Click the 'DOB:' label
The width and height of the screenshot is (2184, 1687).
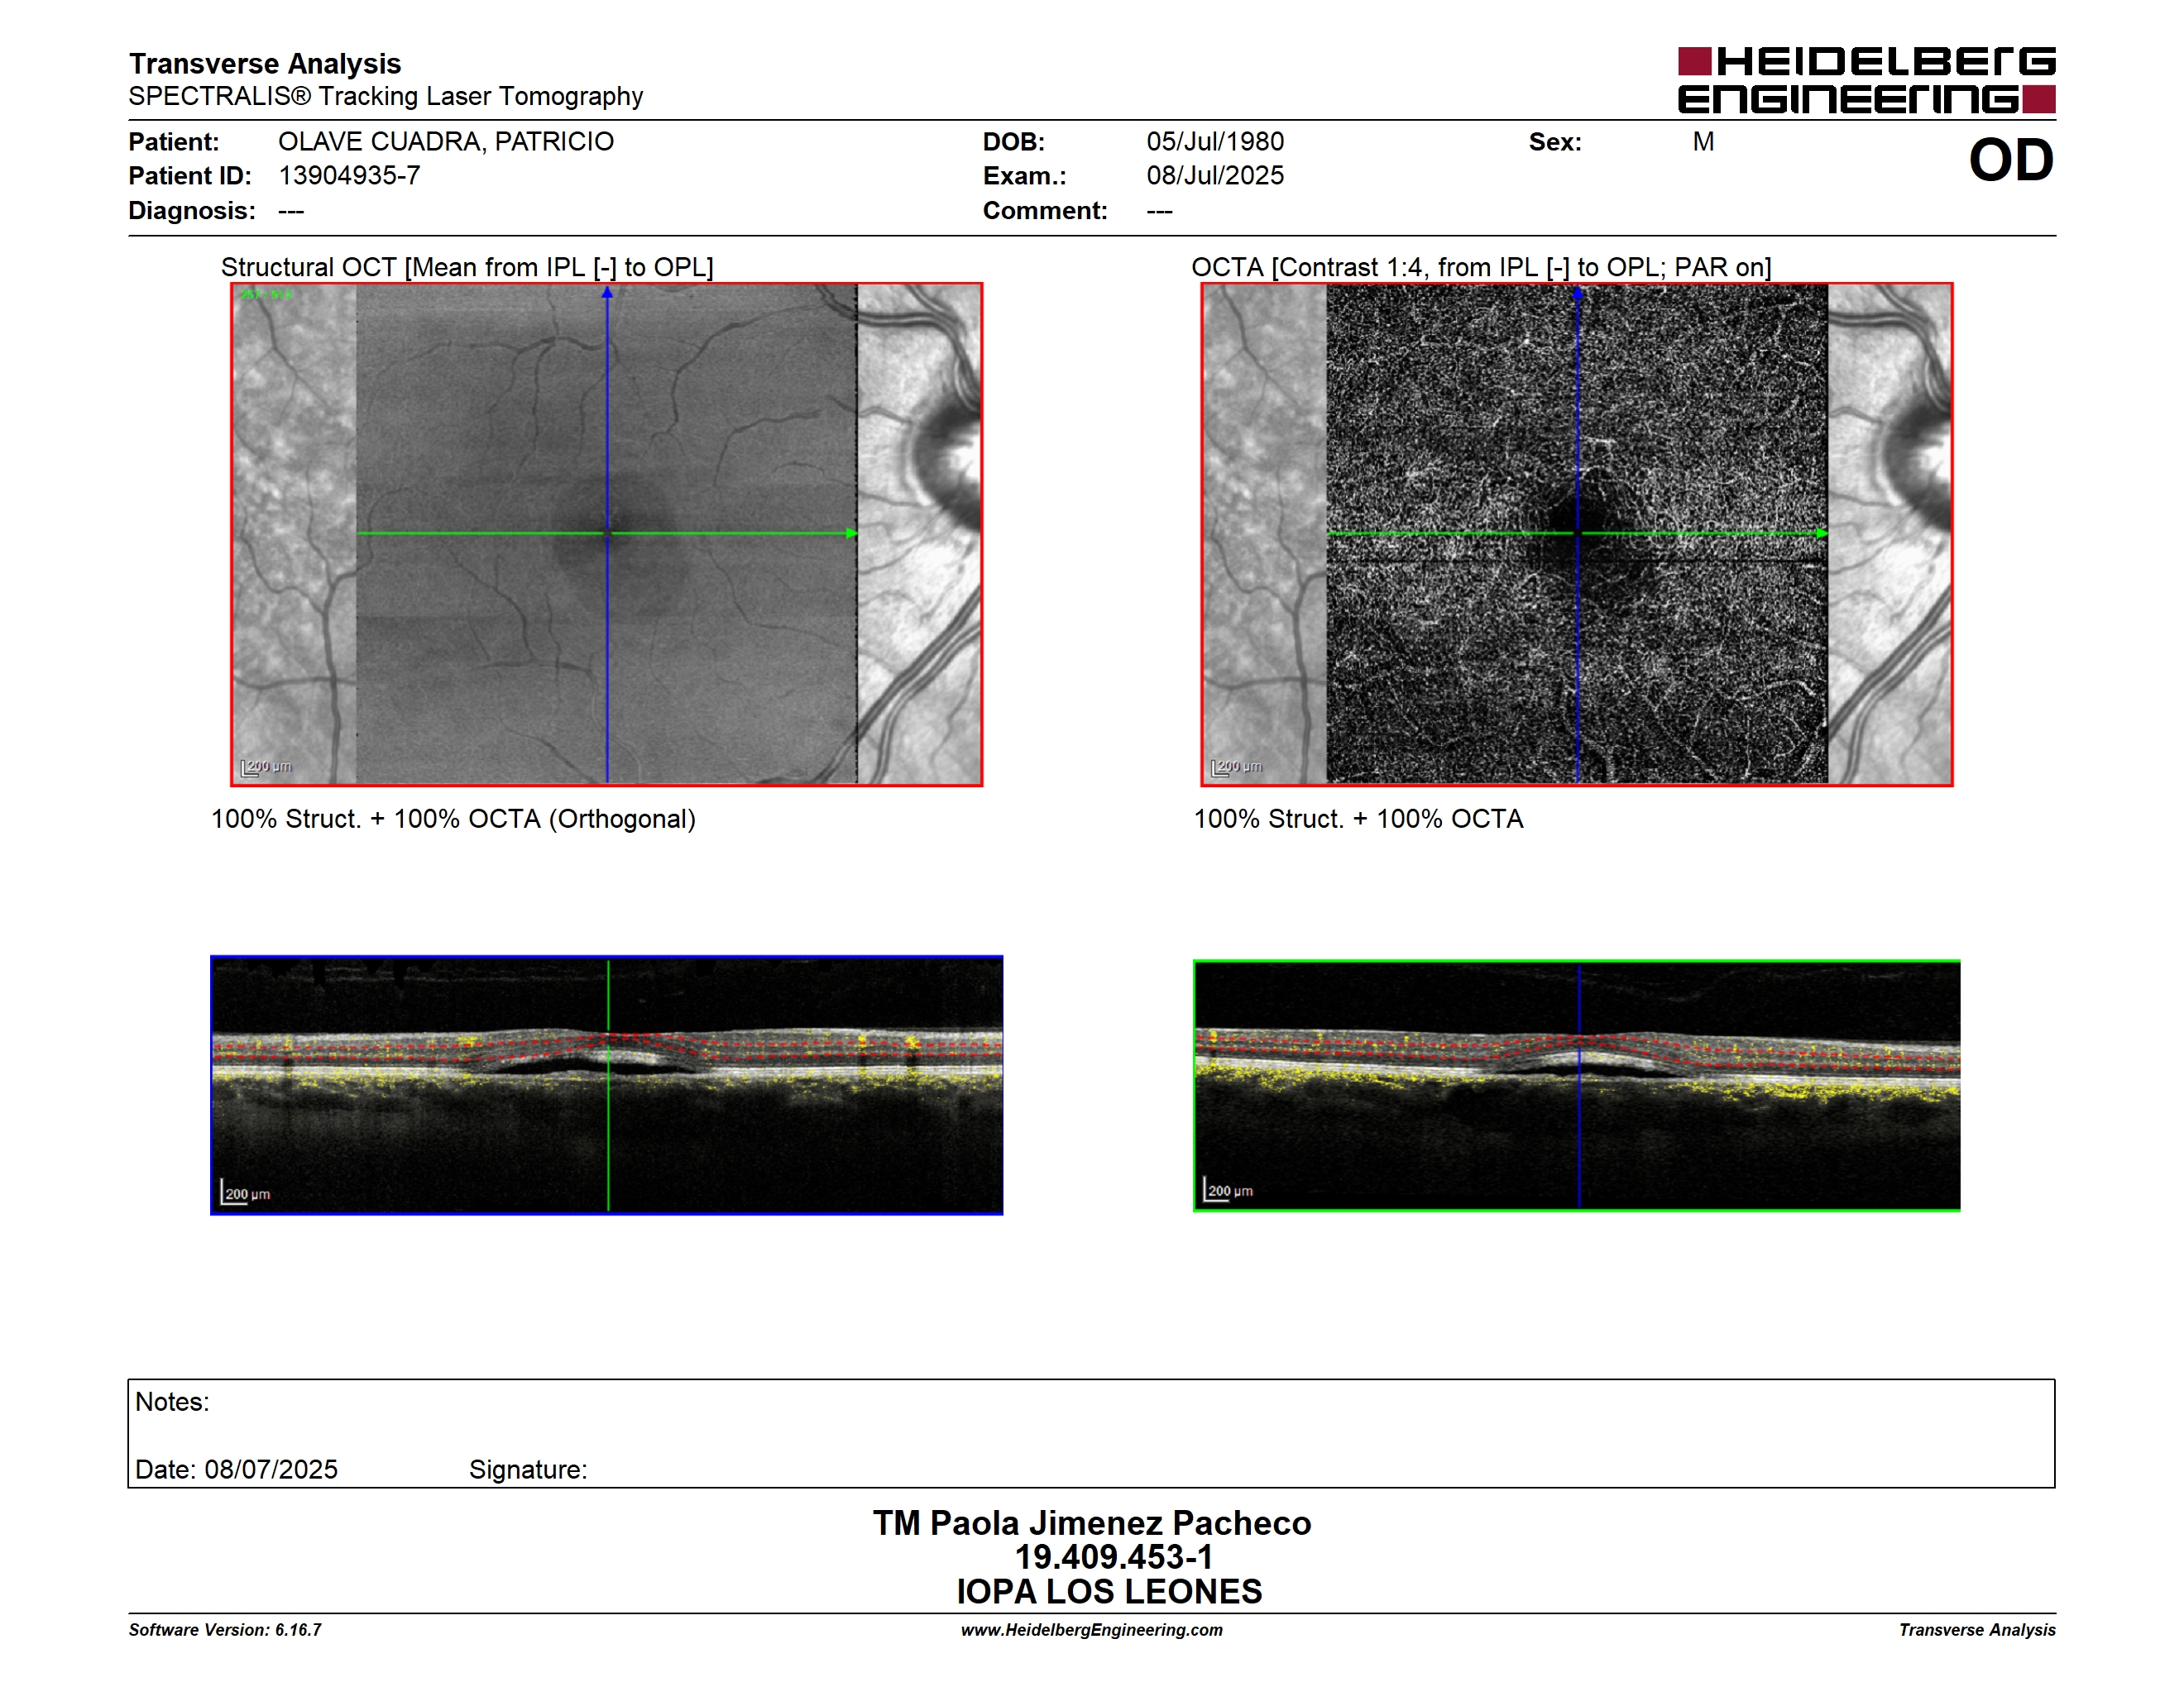[1014, 142]
